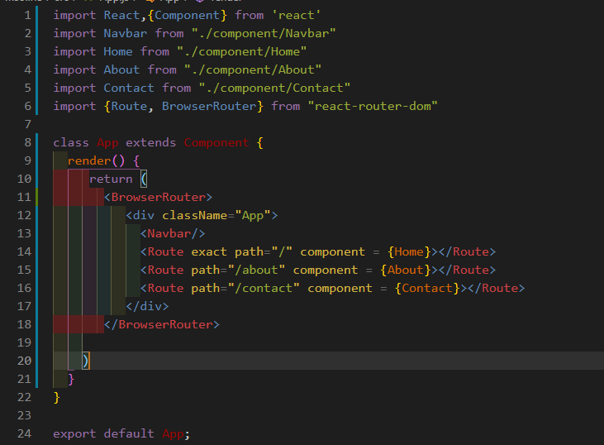Click the word 'extends' on line 8
Viewport: 604px width, 445px height.
pyautogui.click(x=150, y=142)
